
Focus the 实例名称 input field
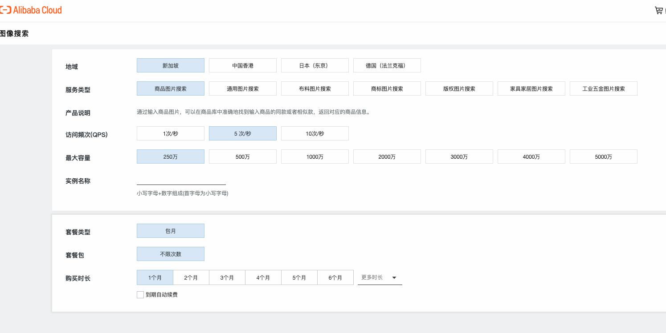point(181,179)
